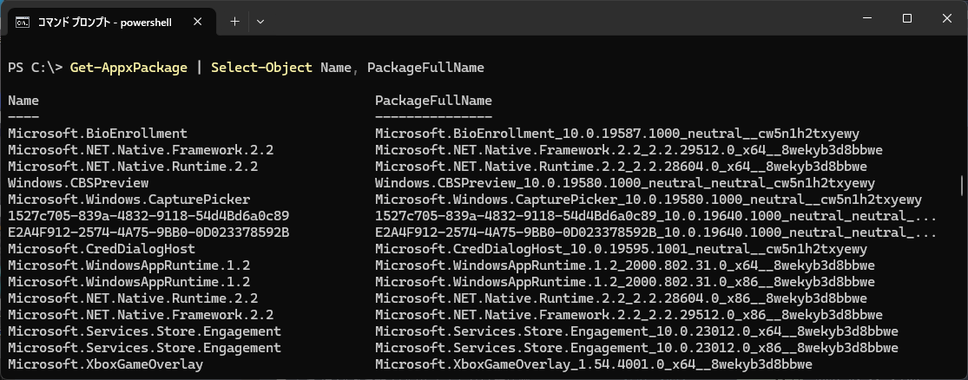Click the Microsoft.CredDialogHost name entry
Viewport: 968px width, 380px height.
coord(102,249)
